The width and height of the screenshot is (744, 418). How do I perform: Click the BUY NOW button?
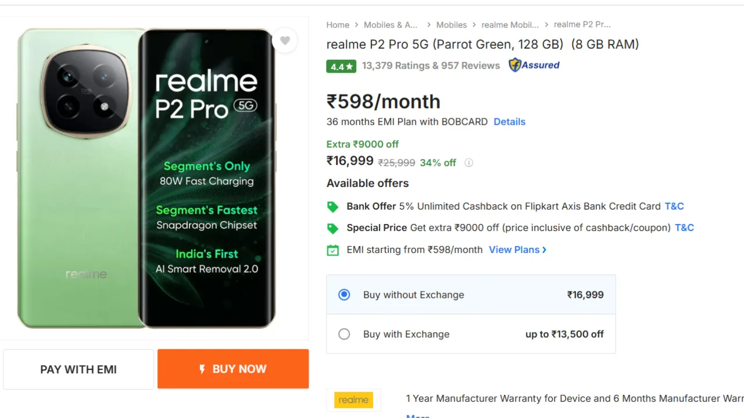click(233, 369)
